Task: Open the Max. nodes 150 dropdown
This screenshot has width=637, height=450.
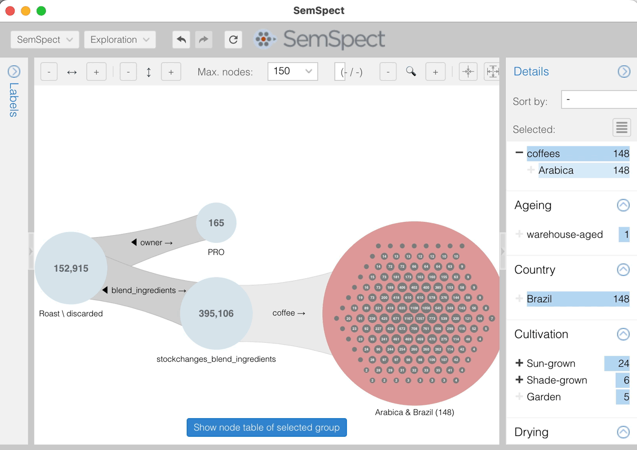Action: pos(293,71)
